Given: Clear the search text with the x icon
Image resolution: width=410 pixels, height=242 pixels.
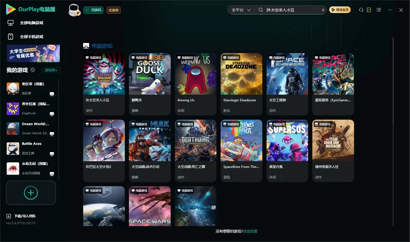Looking at the screenshot, I should (x=323, y=10).
